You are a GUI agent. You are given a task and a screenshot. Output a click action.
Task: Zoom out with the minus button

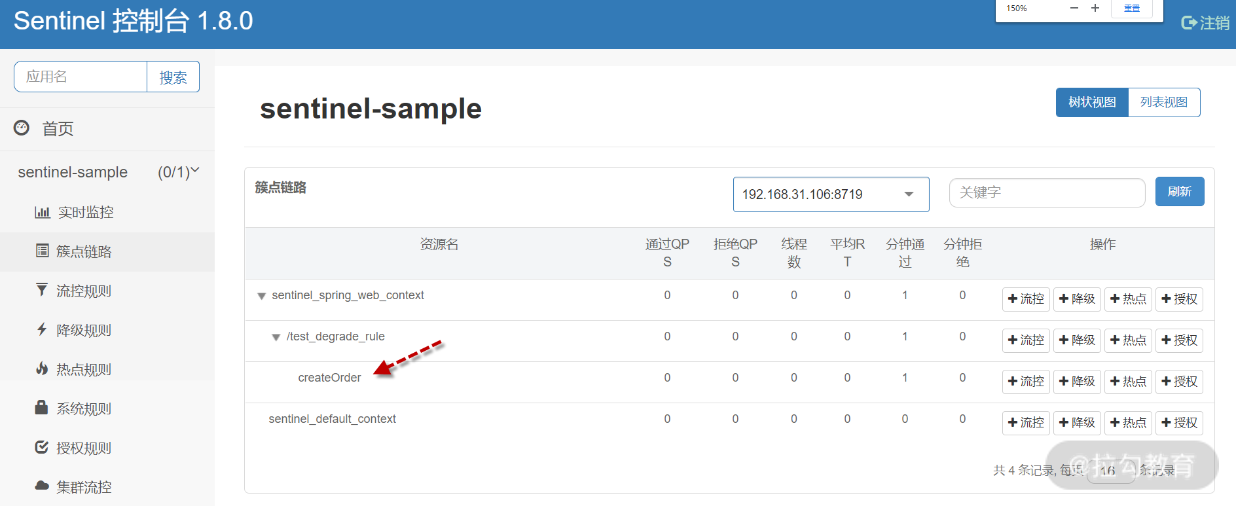pyautogui.click(x=1074, y=9)
